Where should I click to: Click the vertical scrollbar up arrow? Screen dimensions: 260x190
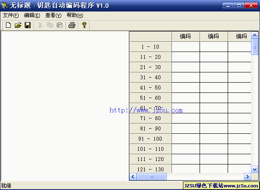255,35
